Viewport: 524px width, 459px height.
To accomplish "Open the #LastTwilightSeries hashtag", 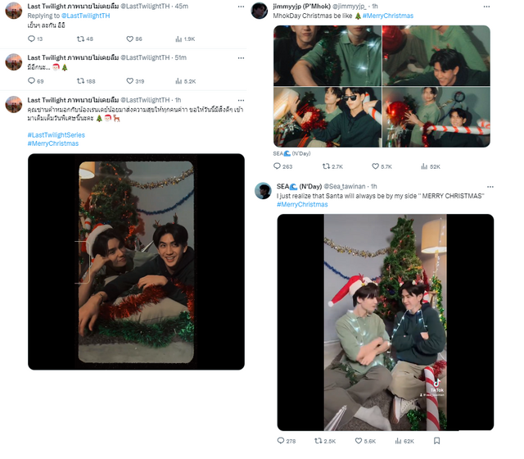I will click(56, 134).
